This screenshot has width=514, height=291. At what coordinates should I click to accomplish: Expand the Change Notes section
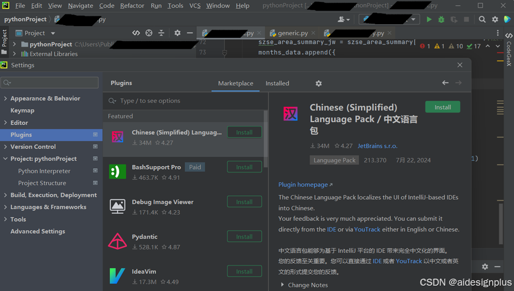282,285
